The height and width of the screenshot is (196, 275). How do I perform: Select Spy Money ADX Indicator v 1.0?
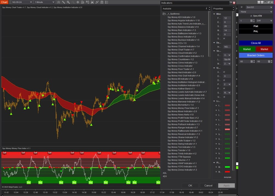click(x=181, y=17)
